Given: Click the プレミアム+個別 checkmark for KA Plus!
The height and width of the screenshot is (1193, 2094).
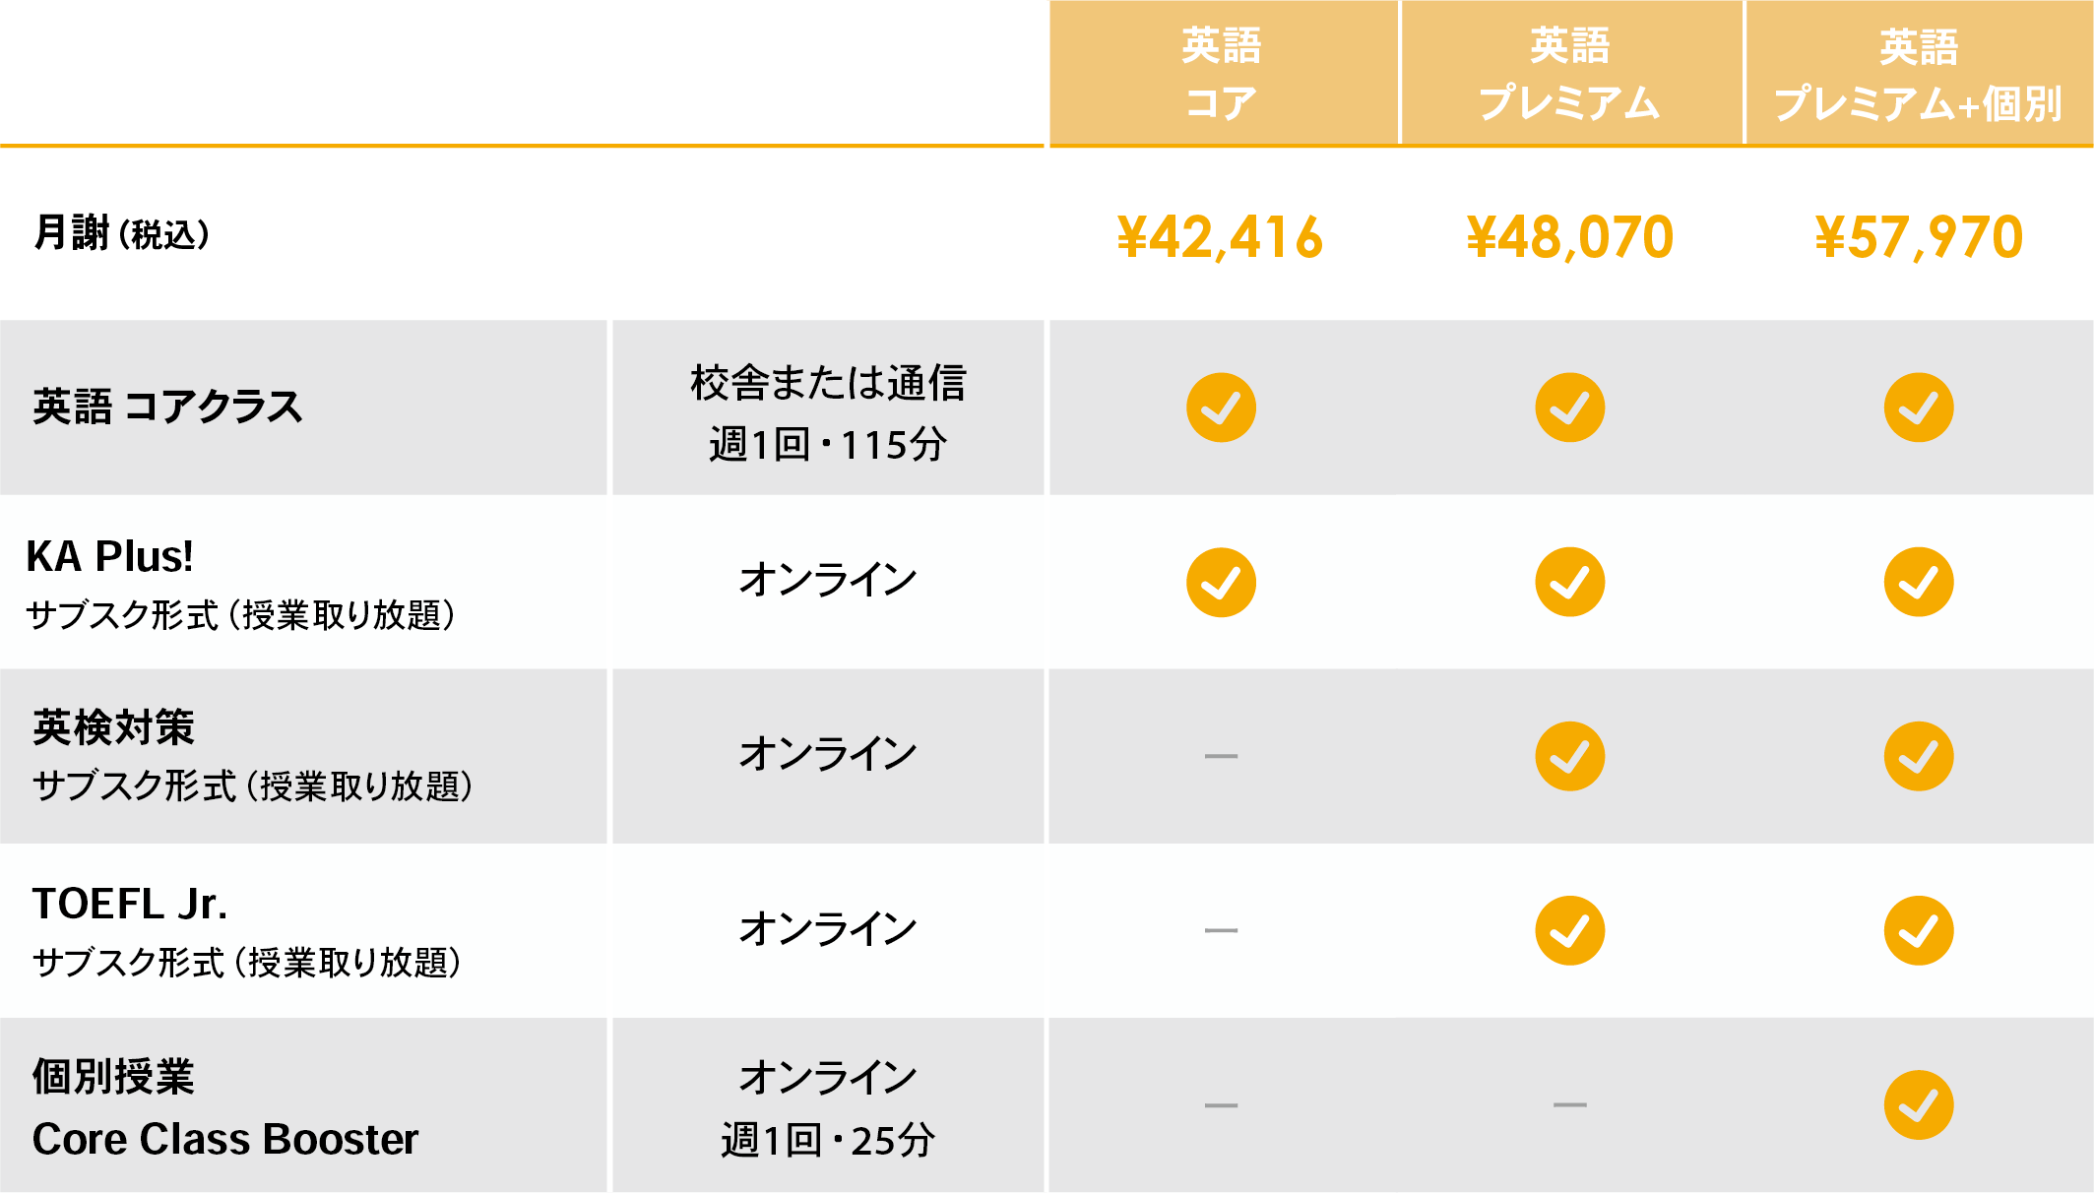Looking at the screenshot, I should click(x=1918, y=582).
